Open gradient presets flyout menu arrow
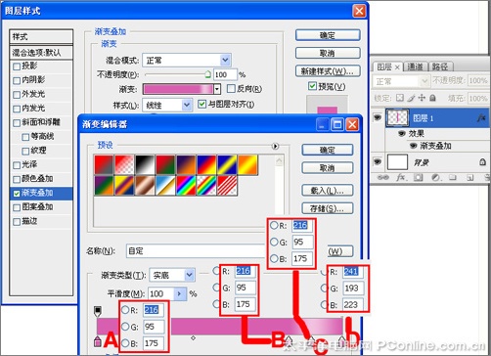The width and height of the screenshot is (491, 356). coord(275,146)
